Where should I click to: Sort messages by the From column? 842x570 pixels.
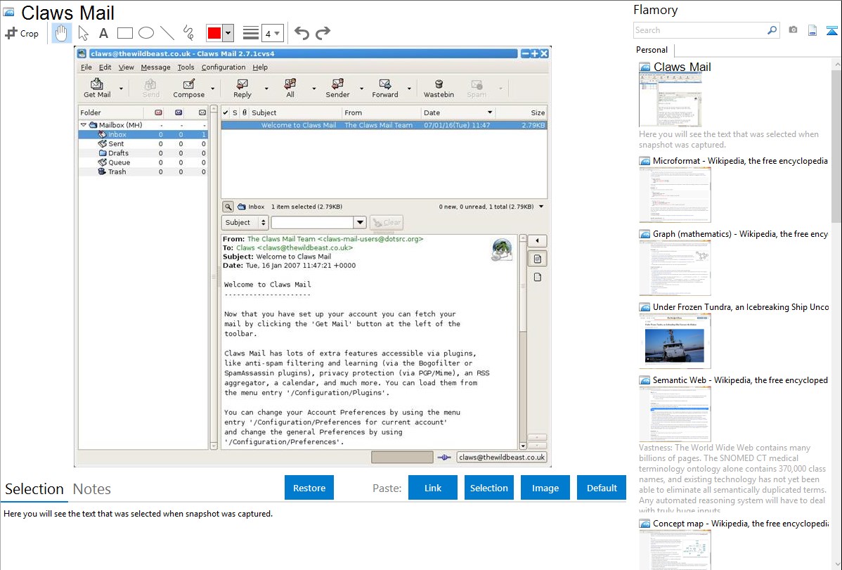point(381,112)
